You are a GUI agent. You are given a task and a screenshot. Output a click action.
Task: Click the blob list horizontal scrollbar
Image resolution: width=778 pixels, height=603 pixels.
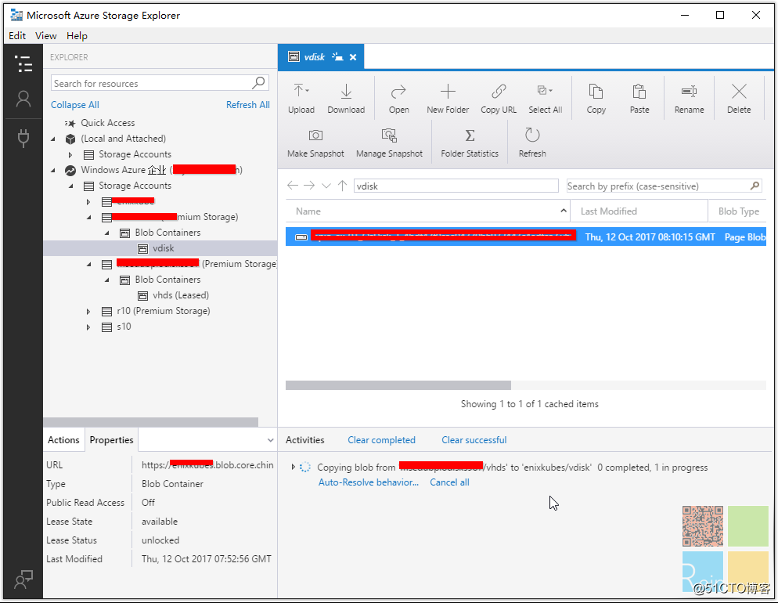[x=398, y=385]
